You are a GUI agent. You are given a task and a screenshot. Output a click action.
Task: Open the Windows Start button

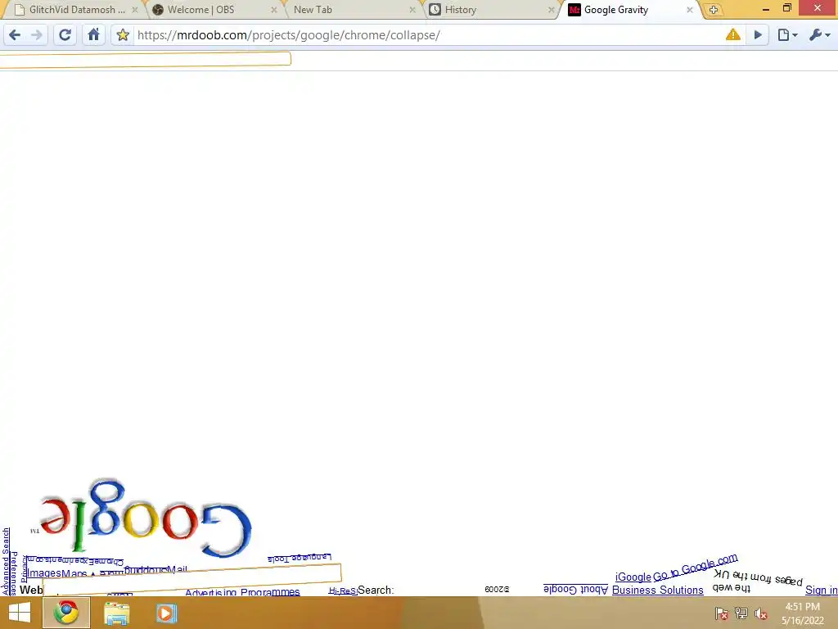pyautogui.click(x=20, y=613)
